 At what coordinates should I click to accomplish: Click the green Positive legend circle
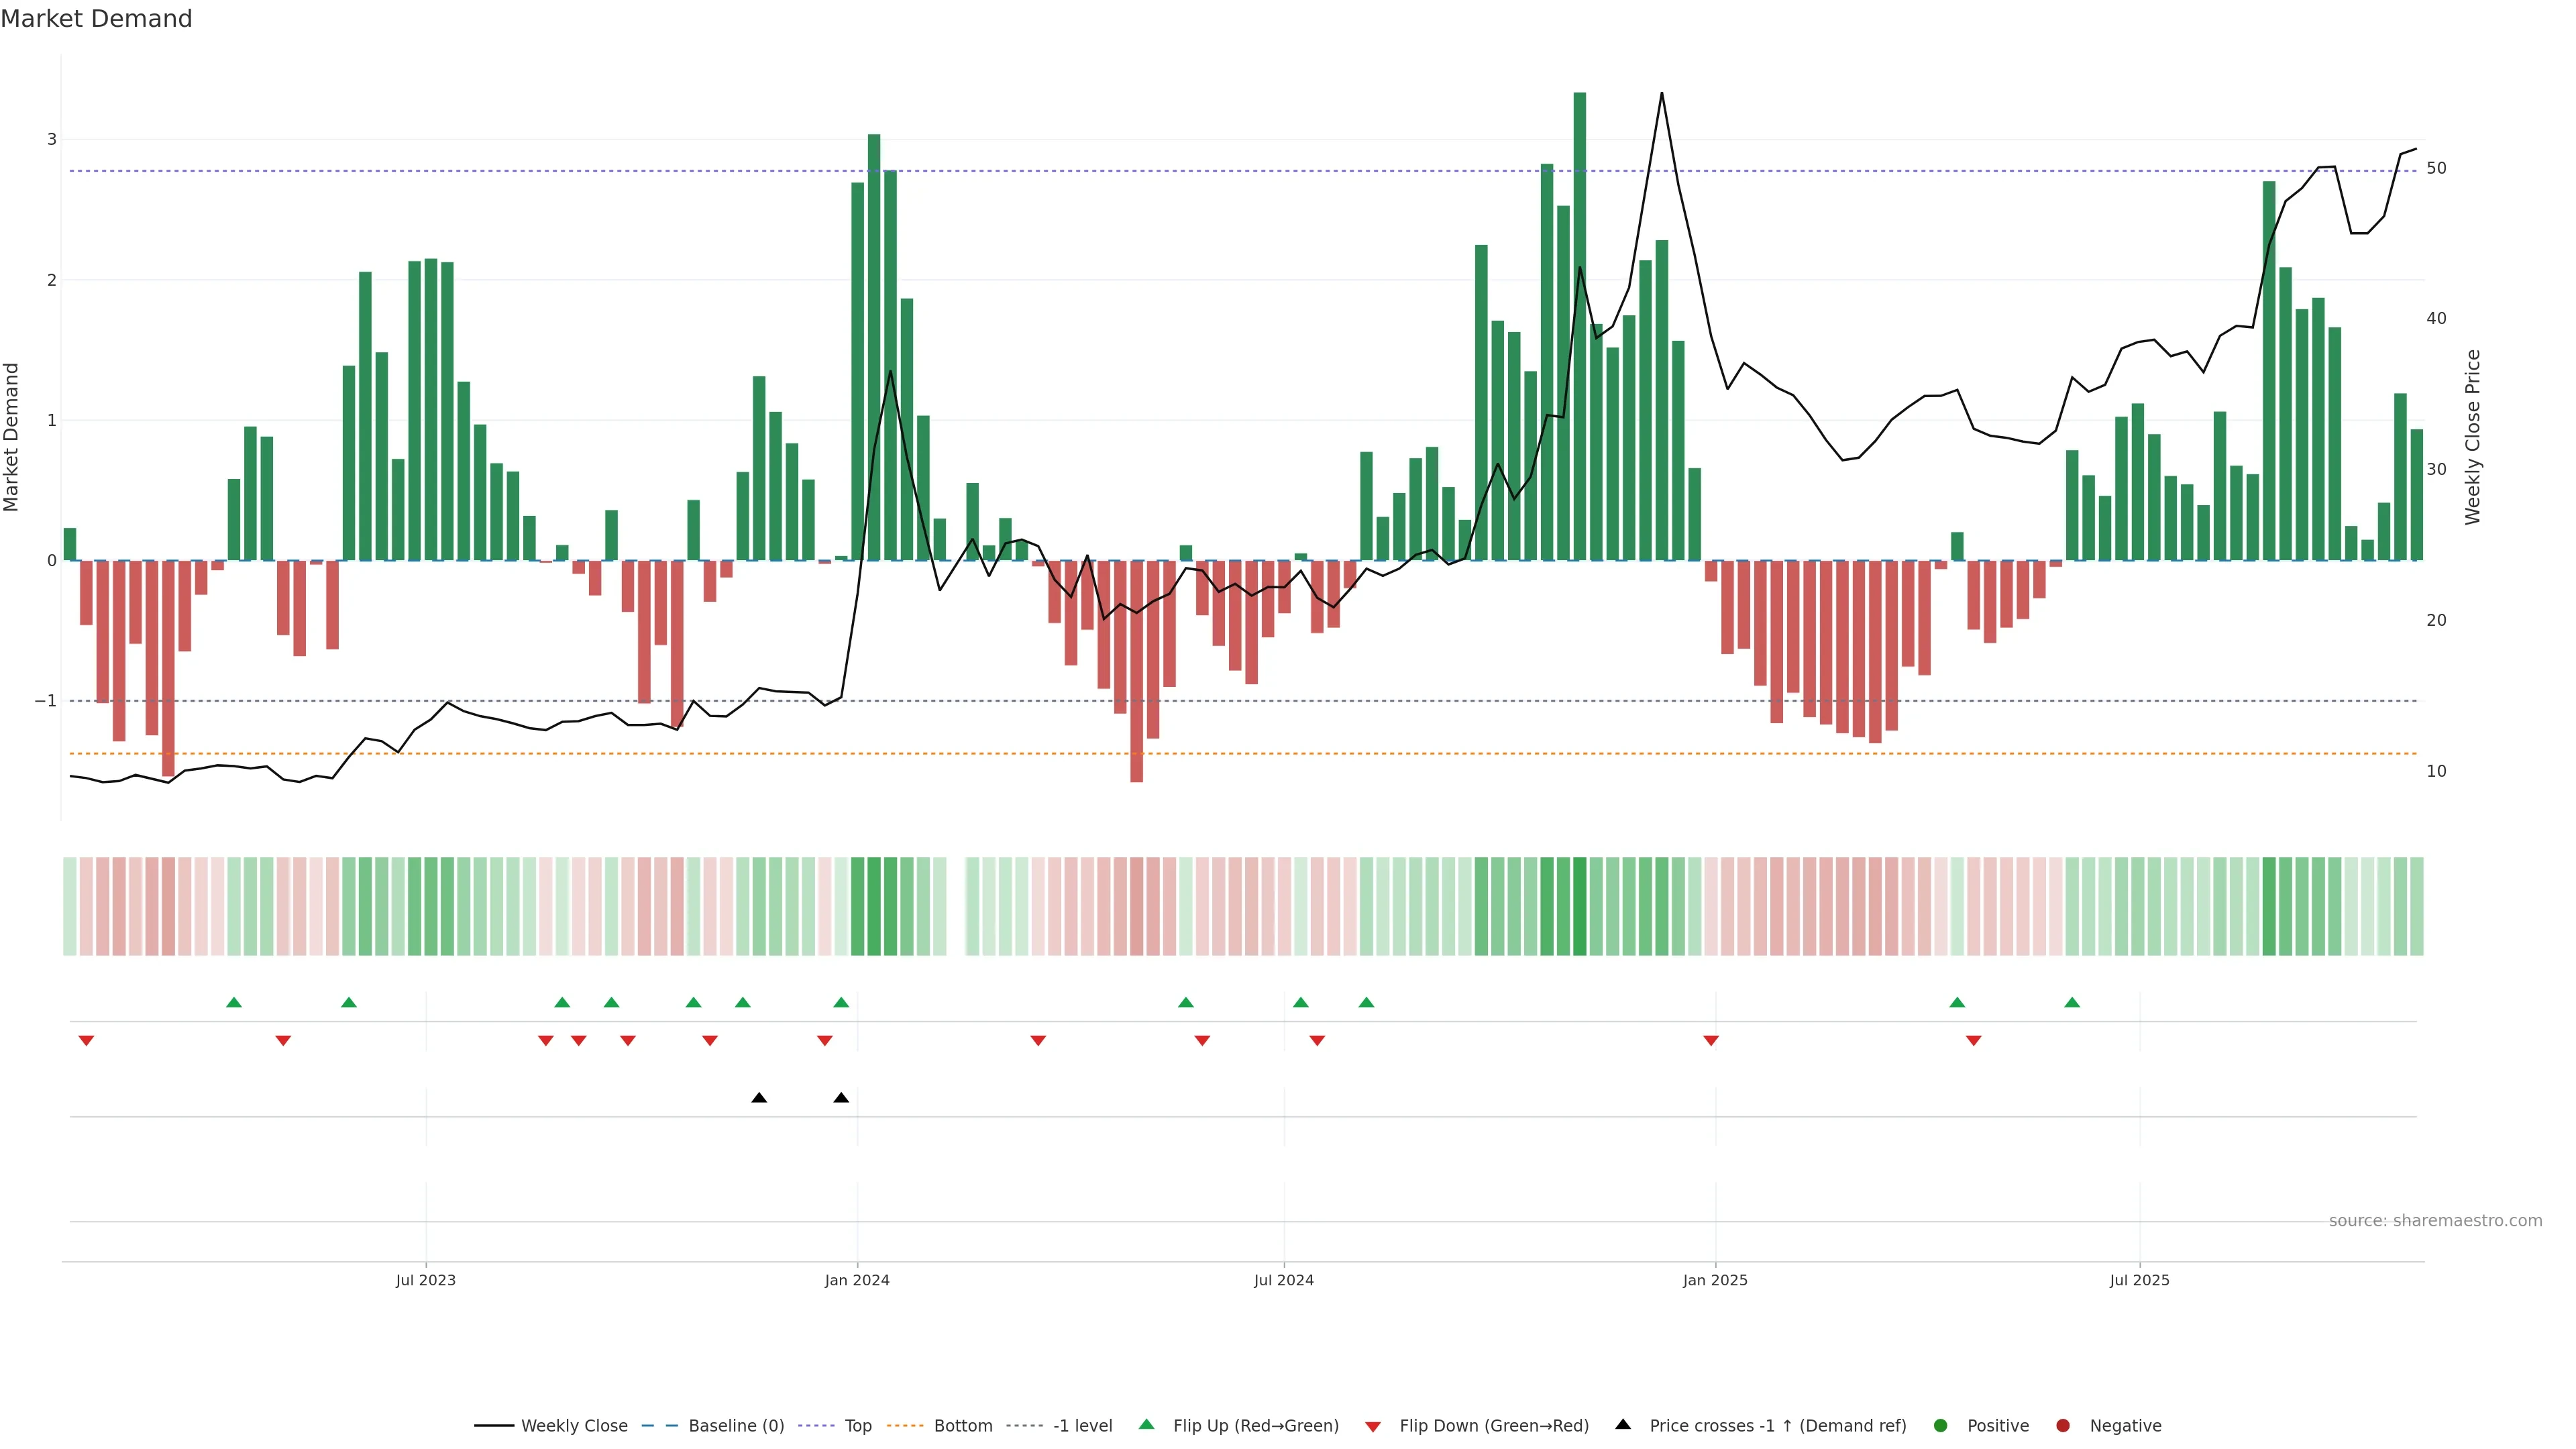(1941, 1426)
